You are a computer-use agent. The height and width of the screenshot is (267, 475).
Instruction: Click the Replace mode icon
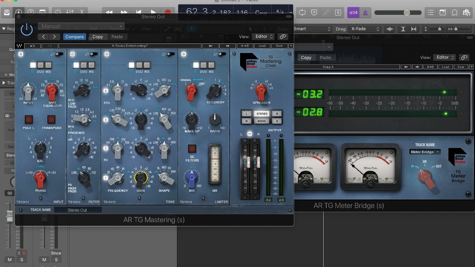click(314, 12)
